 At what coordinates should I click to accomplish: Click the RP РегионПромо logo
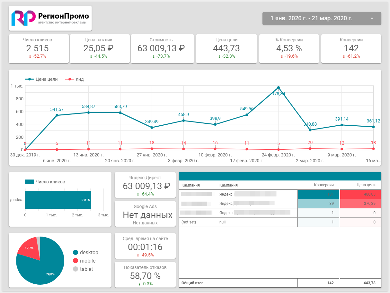click(50, 18)
